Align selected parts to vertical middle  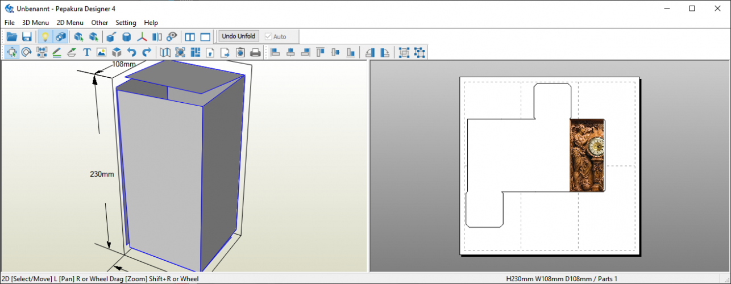[335, 52]
